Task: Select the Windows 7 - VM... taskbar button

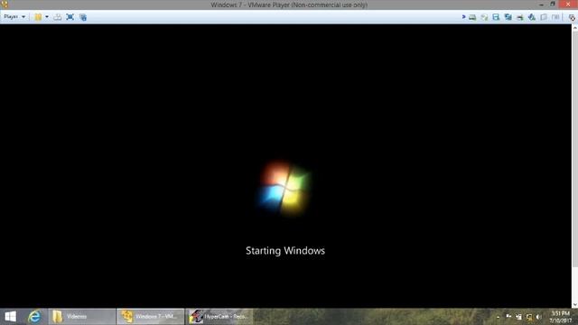Action: (151, 317)
